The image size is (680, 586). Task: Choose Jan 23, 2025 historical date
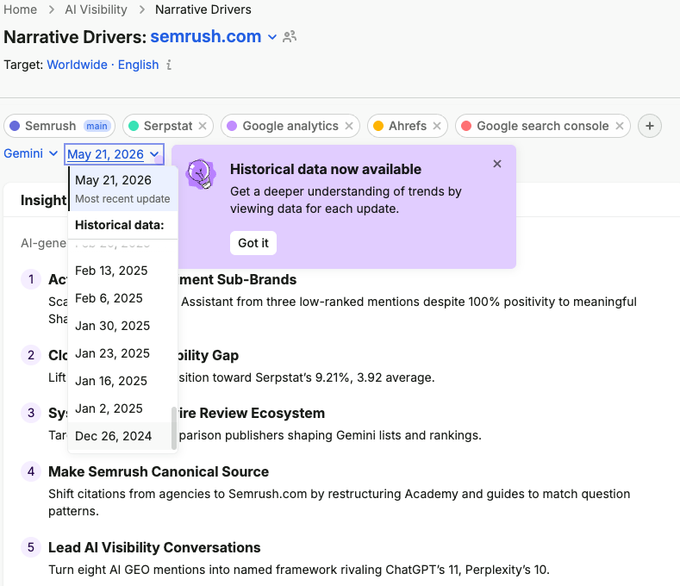[x=123, y=353]
